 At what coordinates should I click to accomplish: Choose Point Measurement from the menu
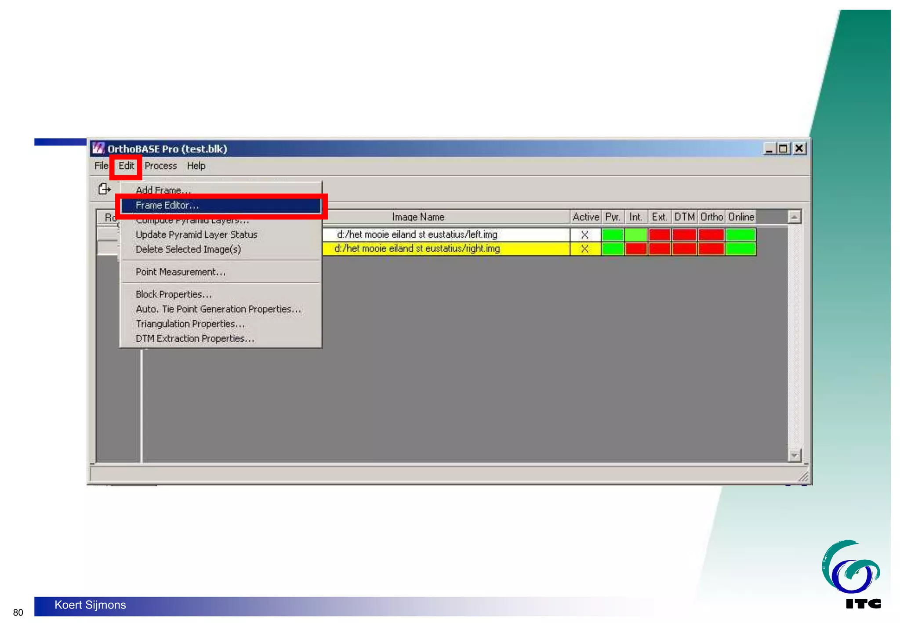pyautogui.click(x=180, y=272)
